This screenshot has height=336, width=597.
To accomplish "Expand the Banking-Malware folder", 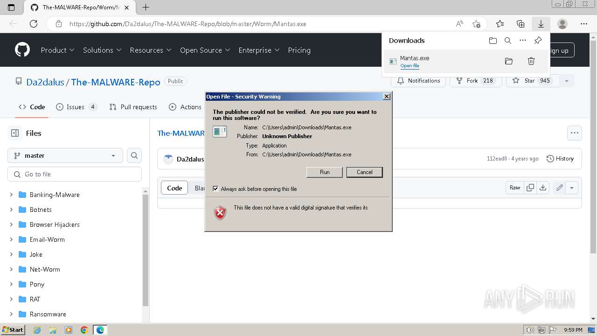I will [11, 195].
